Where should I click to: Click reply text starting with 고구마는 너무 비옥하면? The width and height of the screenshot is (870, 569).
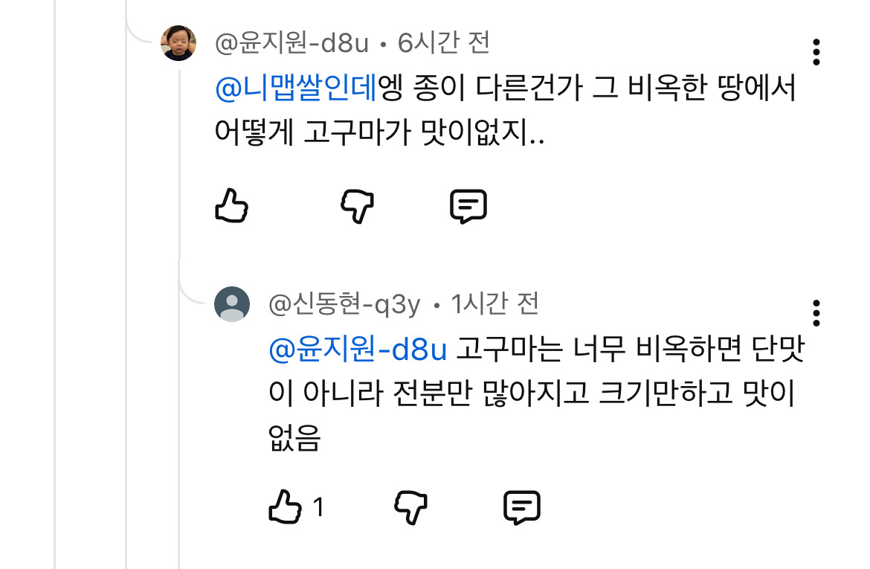tap(536, 393)
